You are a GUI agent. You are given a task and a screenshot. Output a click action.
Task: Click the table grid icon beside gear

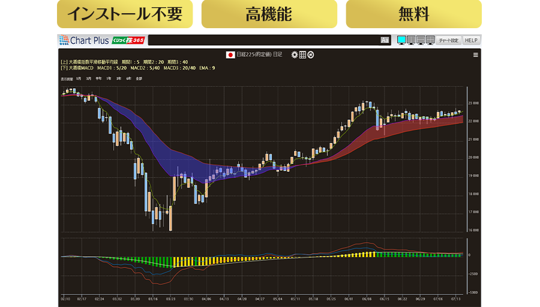[302, 55]
